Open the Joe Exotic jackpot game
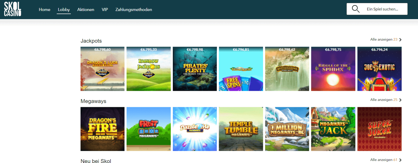The height and width of the screenshot is (163, 418). (x=379, y=69)
